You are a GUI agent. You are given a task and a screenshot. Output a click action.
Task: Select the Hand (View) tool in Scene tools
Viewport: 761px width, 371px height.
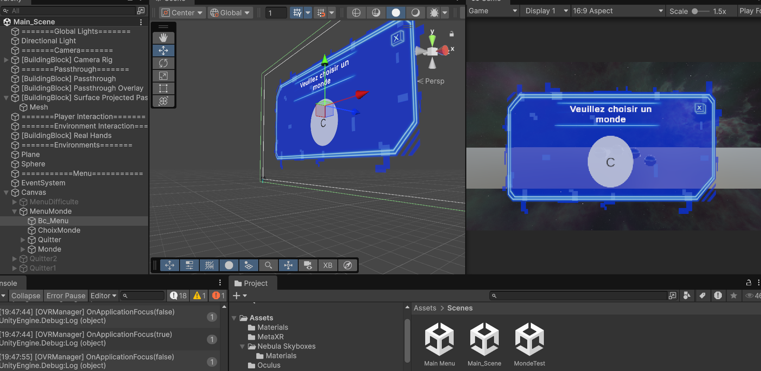pos(163,38)
